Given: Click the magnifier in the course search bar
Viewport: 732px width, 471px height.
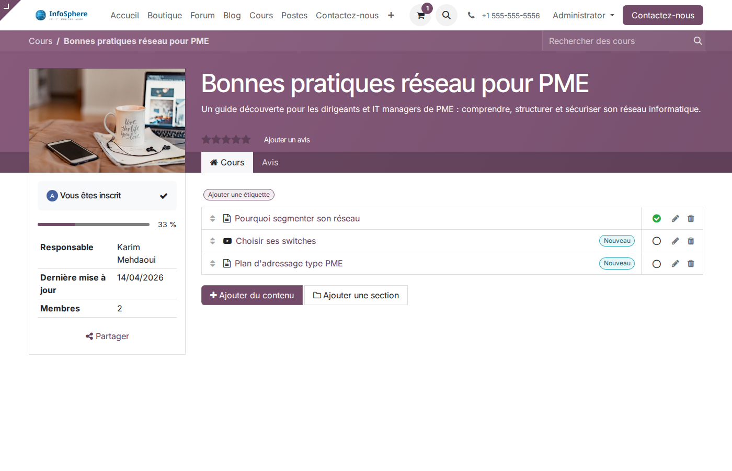Looking at the screenshot, I should (697, 40).
